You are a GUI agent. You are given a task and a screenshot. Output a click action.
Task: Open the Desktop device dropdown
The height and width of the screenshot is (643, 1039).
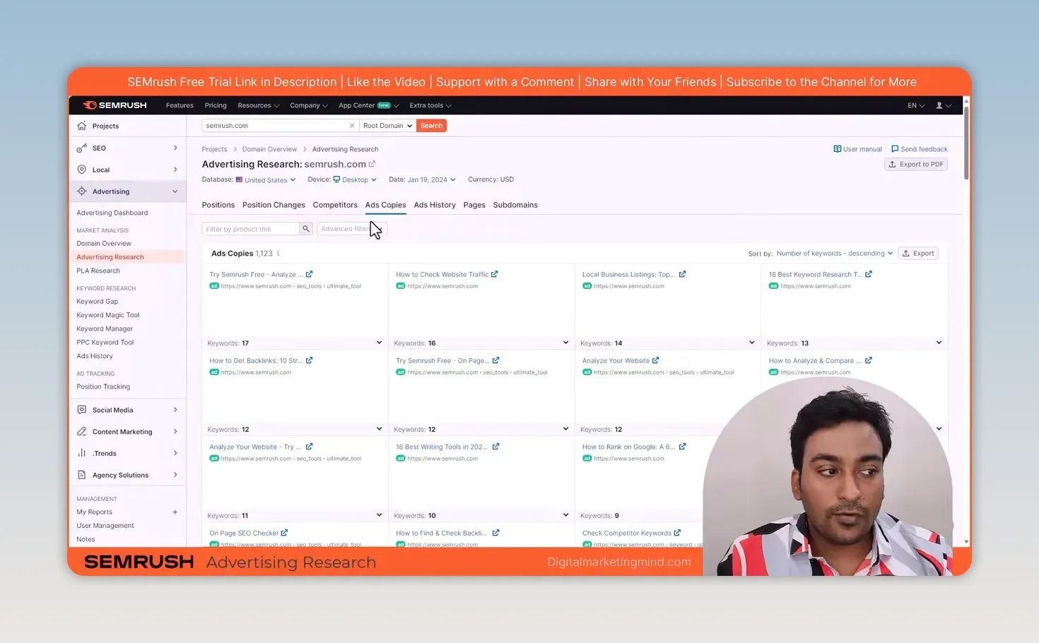(x=355, y=179)
